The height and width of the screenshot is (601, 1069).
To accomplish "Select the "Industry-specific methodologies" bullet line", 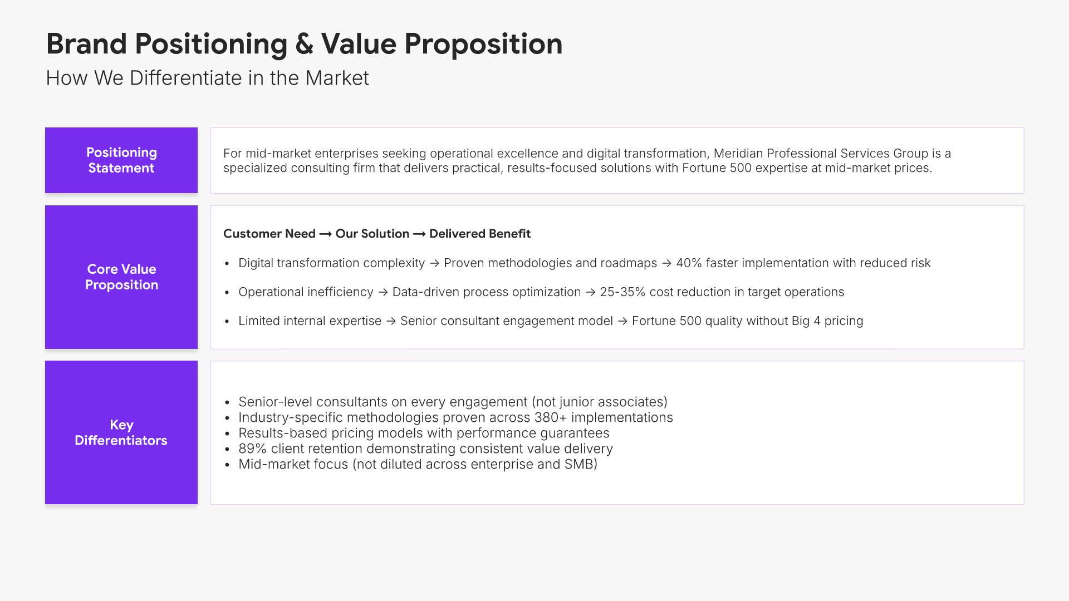I will pyautogui.click(x=455, y=417).
